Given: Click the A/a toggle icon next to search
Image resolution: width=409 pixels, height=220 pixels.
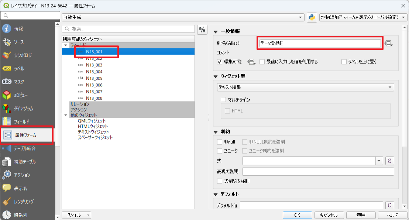Looking at the screenshot, I should click(x=202, y=30).
